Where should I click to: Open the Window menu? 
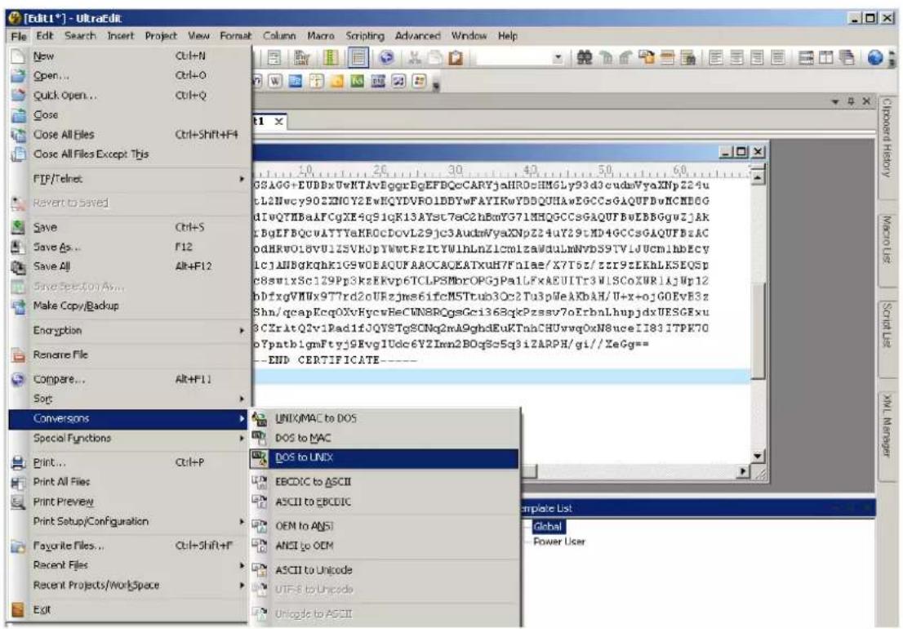pos(469,36)
